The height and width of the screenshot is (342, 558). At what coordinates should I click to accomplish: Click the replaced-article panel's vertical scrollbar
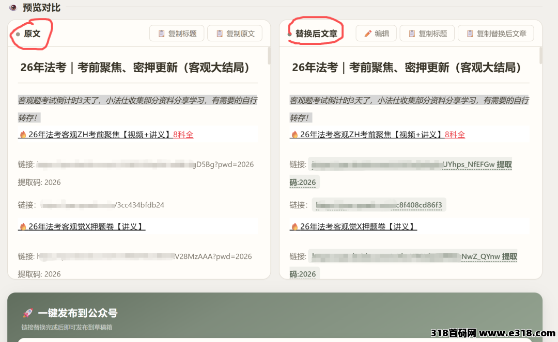coord(541,55)
